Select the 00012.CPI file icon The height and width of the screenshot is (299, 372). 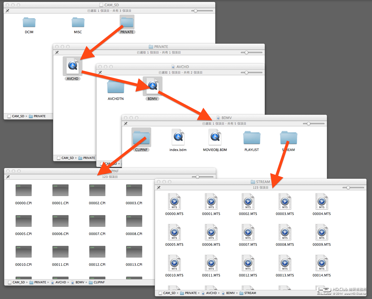point(97,252)
